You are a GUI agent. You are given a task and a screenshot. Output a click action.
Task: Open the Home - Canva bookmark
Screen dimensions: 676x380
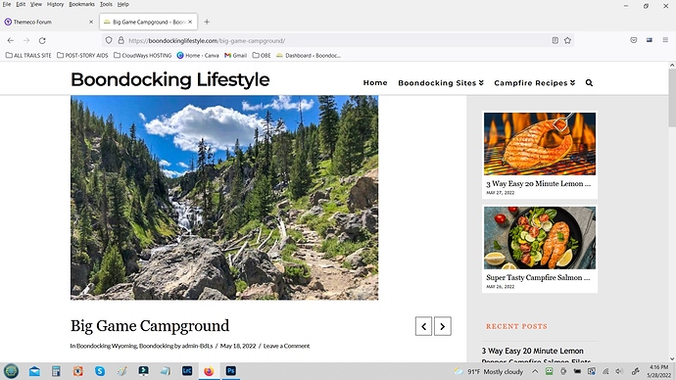(198, 55)
